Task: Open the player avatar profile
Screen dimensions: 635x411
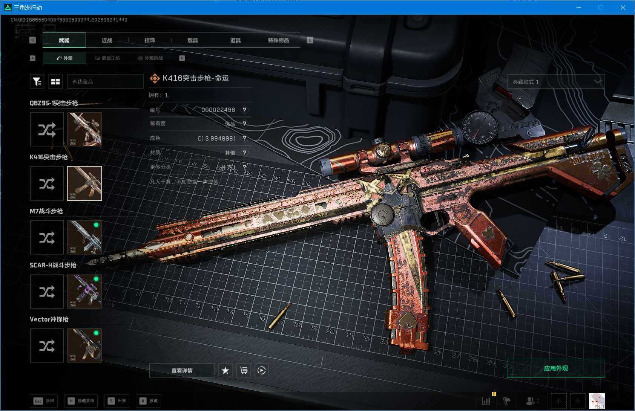Action: click(x=597, y=401)
